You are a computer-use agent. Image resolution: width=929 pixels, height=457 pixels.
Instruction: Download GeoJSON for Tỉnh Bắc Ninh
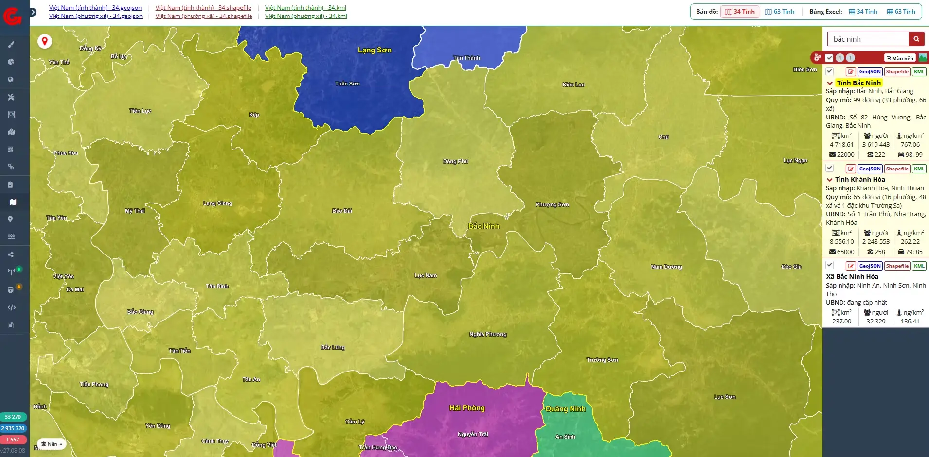tap(870, 72)
